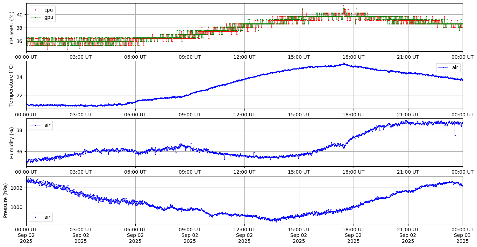Select the air legend in the Pressure panel
This screenshot has width=477, height=247.
pyautogui.click(x=41, y=217)
